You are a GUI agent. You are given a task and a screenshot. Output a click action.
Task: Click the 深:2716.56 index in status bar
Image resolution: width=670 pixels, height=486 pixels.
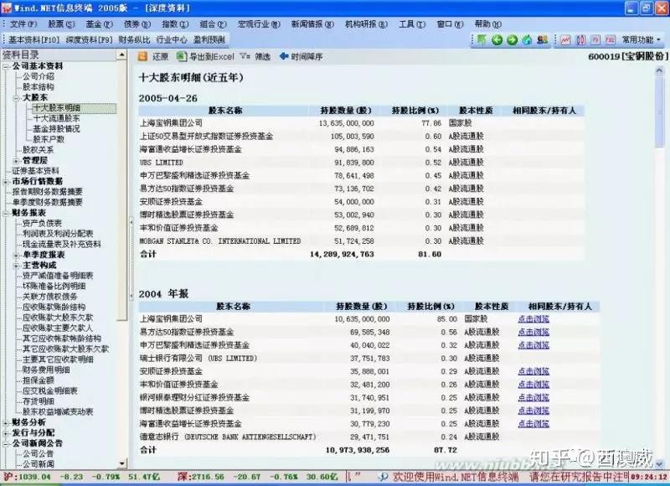201,476
